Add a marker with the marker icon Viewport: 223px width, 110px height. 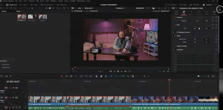pos(116,76)
